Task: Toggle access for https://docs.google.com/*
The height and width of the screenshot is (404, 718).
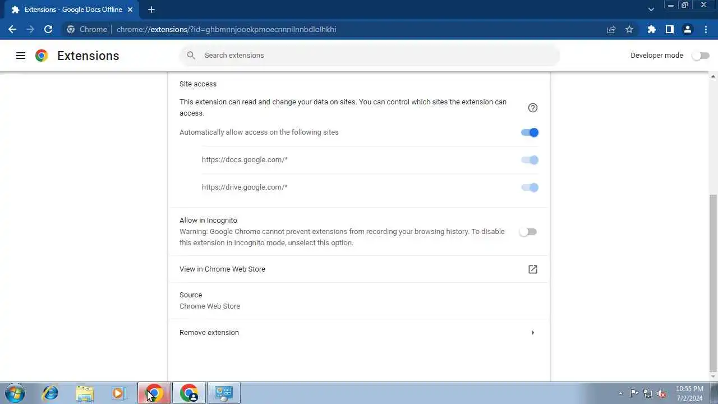Action: (x=530, y=160)
